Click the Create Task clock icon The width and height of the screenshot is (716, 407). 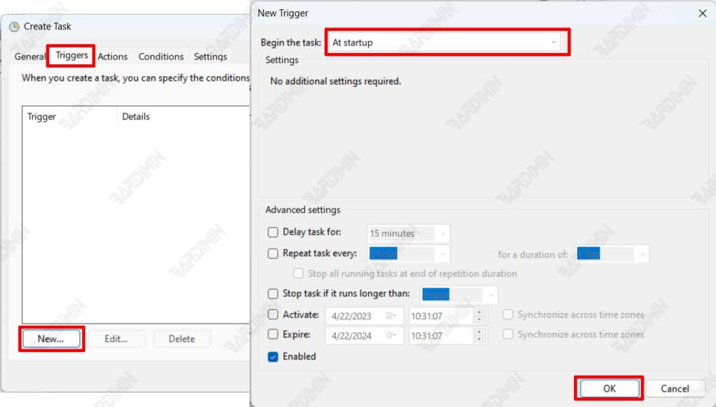[x=14, y=27]
